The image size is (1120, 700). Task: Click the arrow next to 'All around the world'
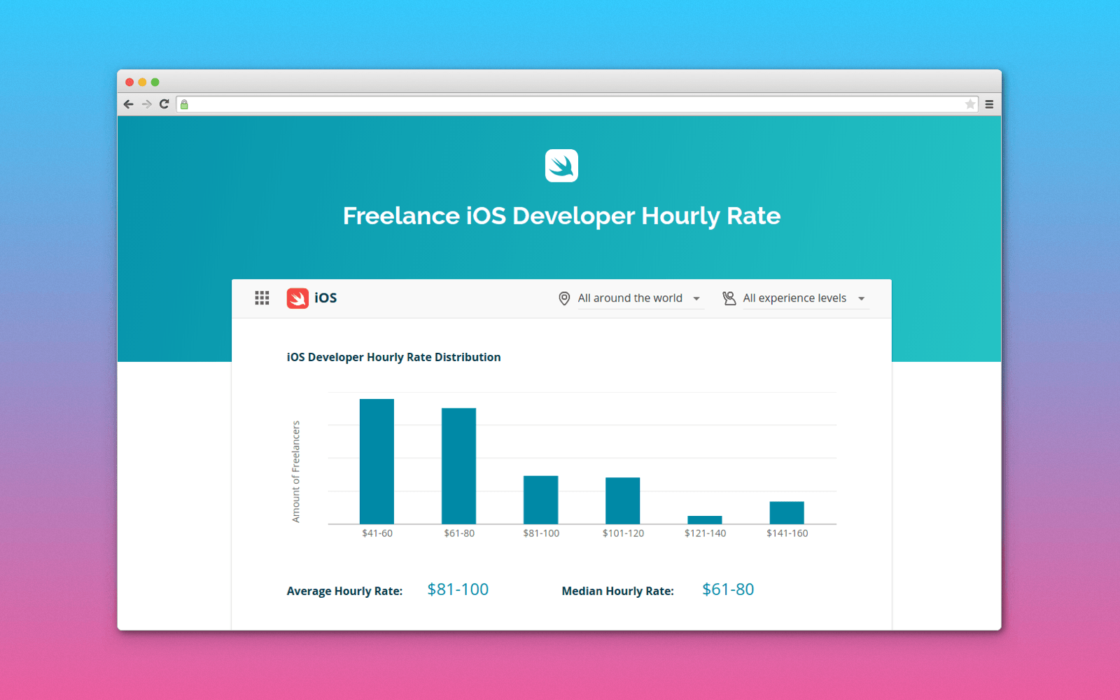[x=696, y=299]
